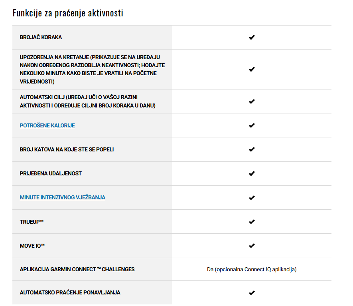The image size is (353, 306).
Task: Click Da (opcionalna Connect IQ aplikacija) text
Action: pyautogui.click(x=252, y=269)
